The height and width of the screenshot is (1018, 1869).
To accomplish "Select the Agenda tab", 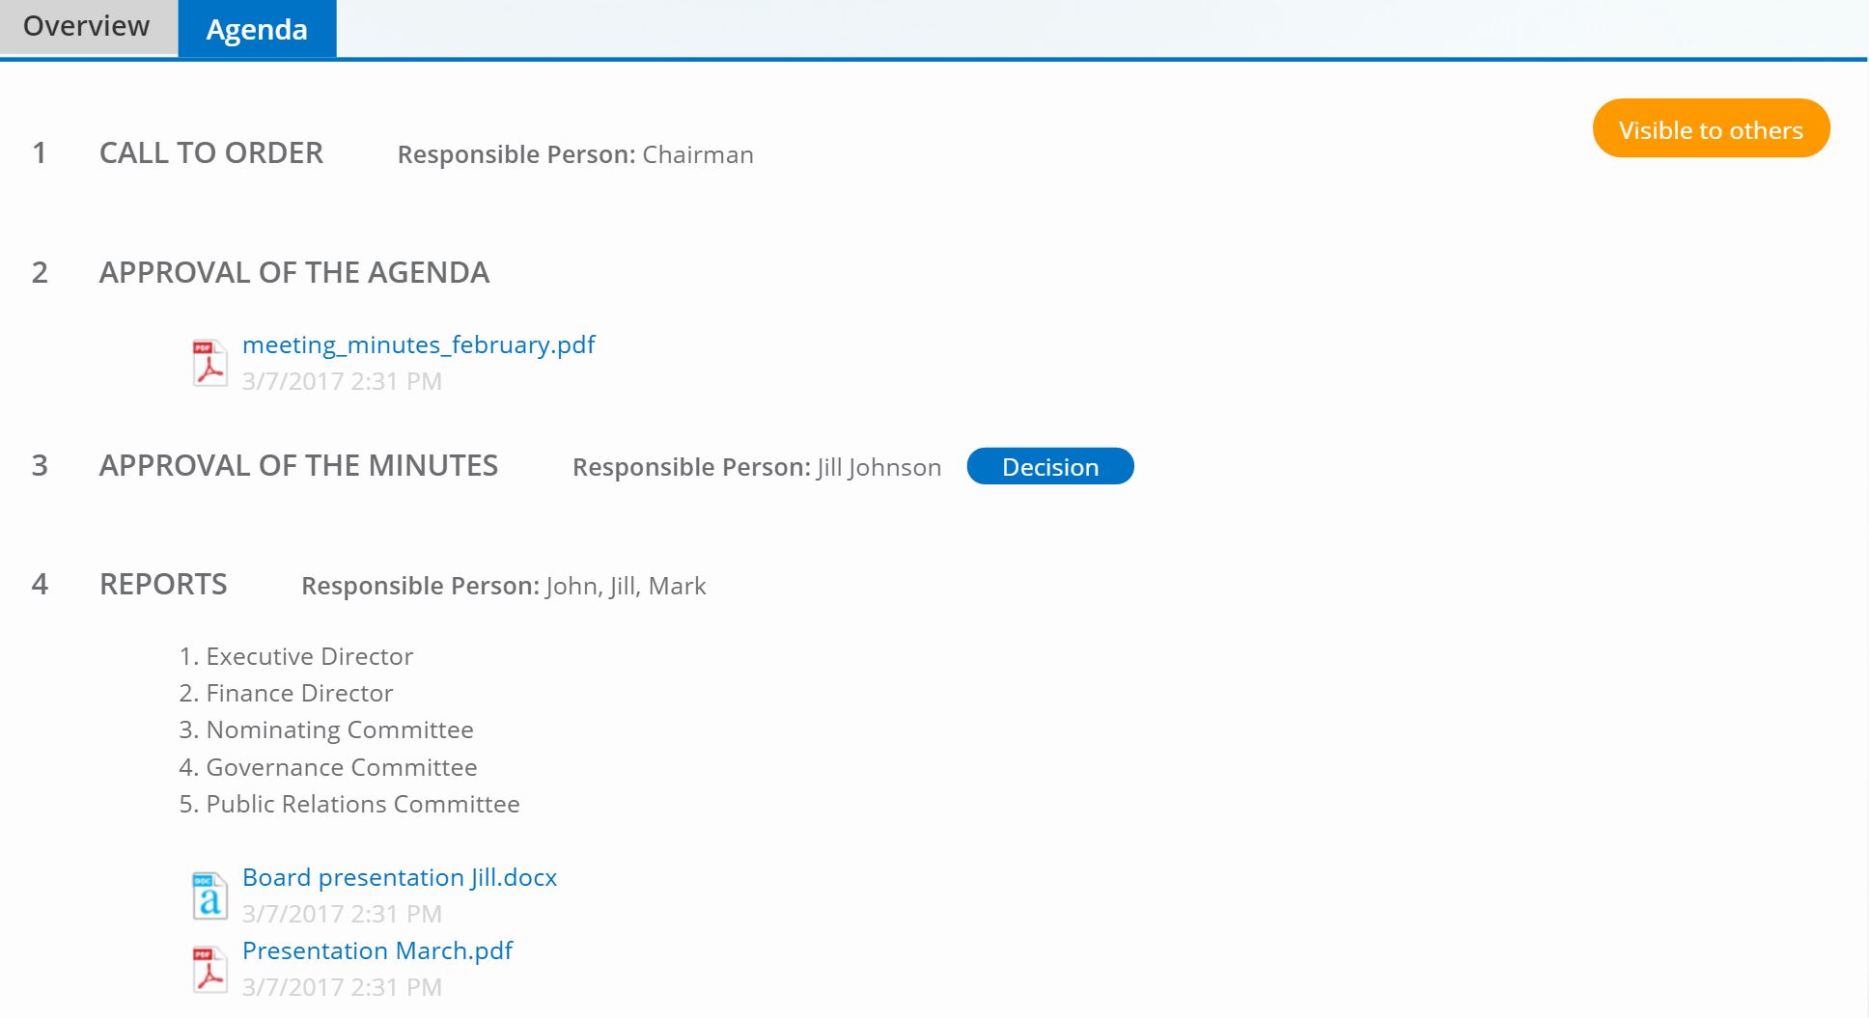I will [257, 29].
